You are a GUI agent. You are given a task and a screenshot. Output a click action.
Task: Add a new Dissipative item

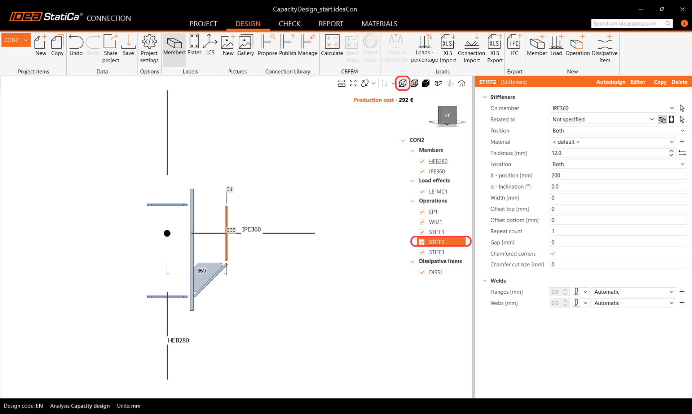[x=604, y=49]
